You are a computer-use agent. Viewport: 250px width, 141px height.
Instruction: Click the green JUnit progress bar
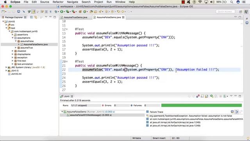(x=202, y=105)
